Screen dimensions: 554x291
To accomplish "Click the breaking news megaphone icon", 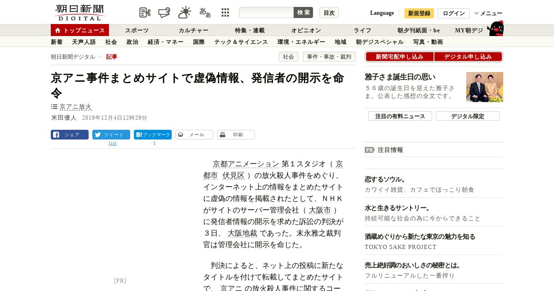I will (x=164, y=12).
